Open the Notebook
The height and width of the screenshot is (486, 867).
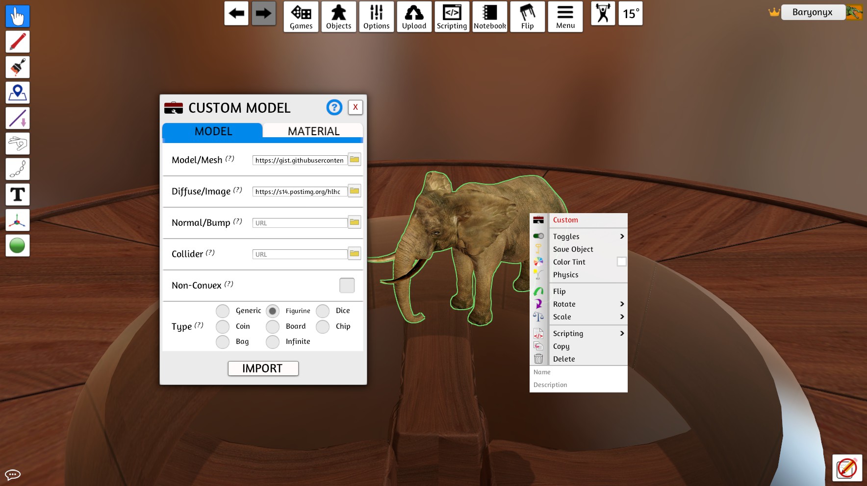point(490,17)
